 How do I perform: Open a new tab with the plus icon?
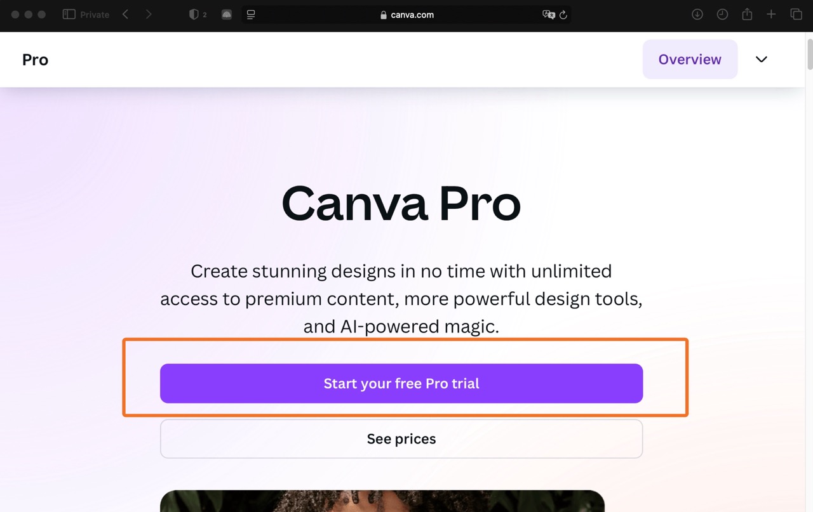pos(771,15)
